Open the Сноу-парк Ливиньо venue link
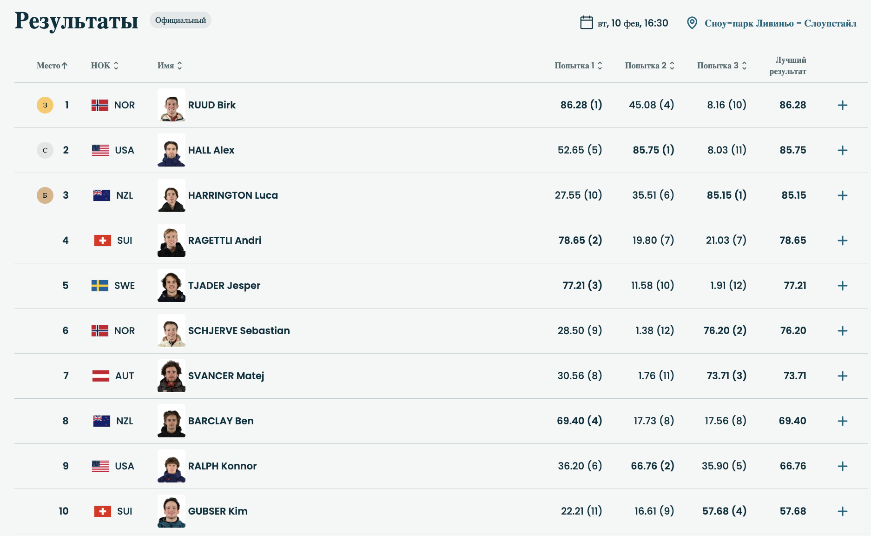Viewport: 871px width, 536px height. pyautogui.click(x=780, y=23)
